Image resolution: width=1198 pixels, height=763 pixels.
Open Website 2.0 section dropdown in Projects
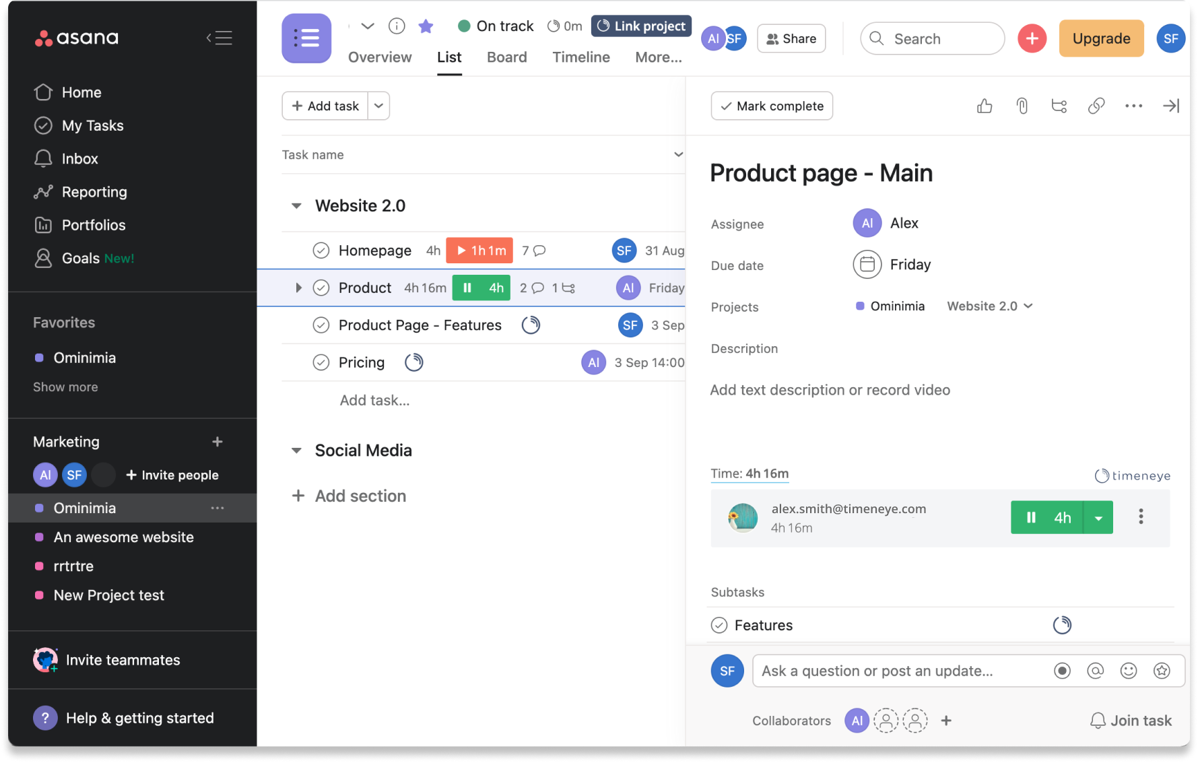(989, 306)
